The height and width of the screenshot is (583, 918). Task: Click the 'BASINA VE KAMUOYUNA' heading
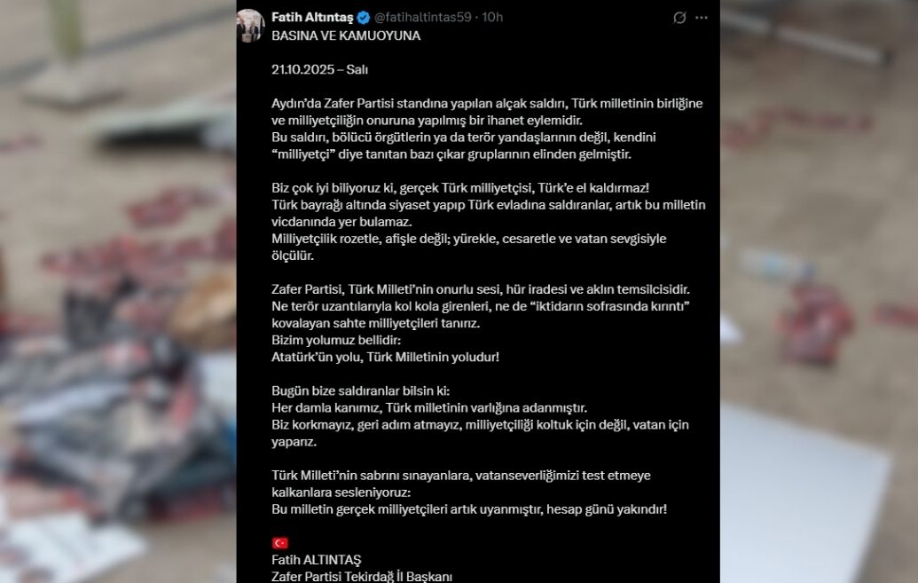click(x=346, y=35)
